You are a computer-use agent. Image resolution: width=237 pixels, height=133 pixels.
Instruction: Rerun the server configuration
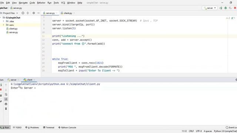click(221, 8)
